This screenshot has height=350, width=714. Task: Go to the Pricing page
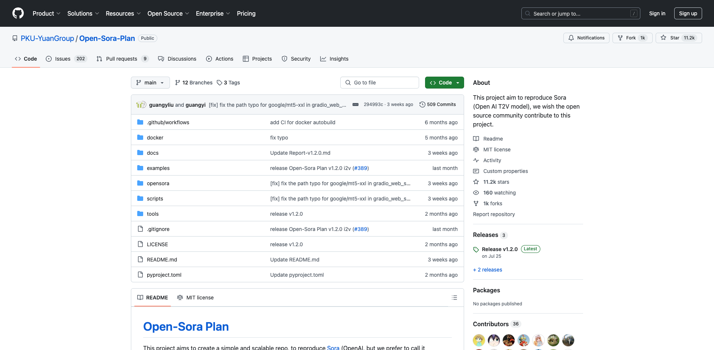point(246,13)
